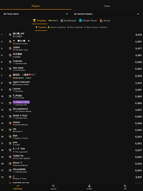Open Agent Unknown player entry
The width and height of the screenshot is (143, 191).
point(71,83)
